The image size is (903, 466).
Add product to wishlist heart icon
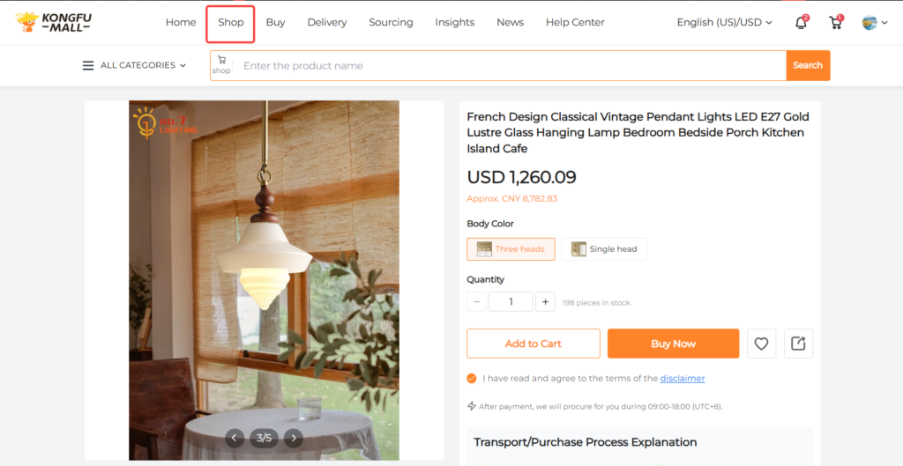click(x=761, y=344)
